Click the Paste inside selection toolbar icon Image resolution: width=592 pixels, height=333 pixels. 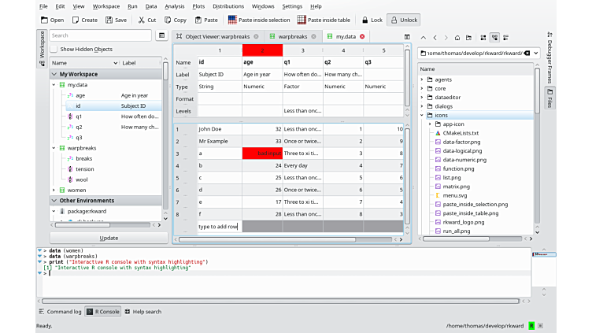pyautogui.click(x=233, y=20)
